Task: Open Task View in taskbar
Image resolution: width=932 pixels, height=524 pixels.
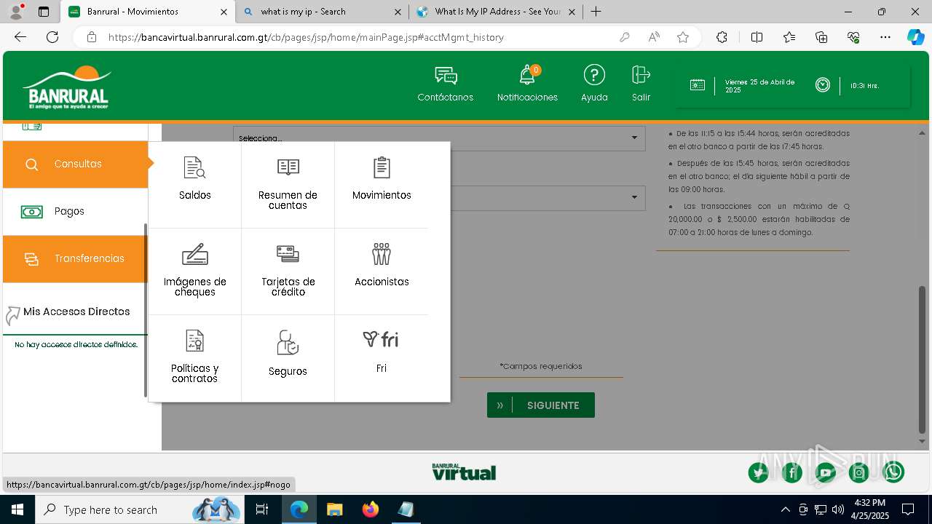Action: 262,509
